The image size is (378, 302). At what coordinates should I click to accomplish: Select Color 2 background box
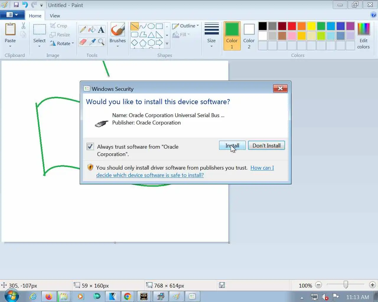point(249,36)
